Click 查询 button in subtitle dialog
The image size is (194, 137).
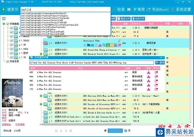point(160,63)
